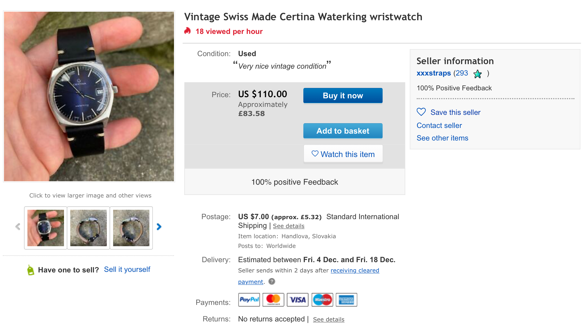
Task: Click the seller's feedback star icon
Action: tap(478, 74)
